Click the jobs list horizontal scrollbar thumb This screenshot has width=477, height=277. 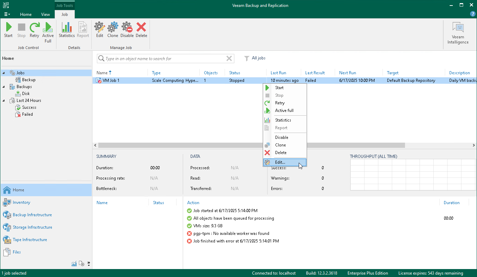[x=251, y=145]
